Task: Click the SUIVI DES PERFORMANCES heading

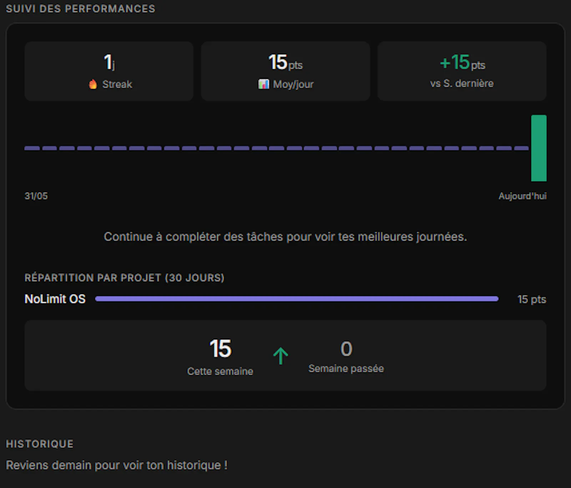Action: point(81,9)
